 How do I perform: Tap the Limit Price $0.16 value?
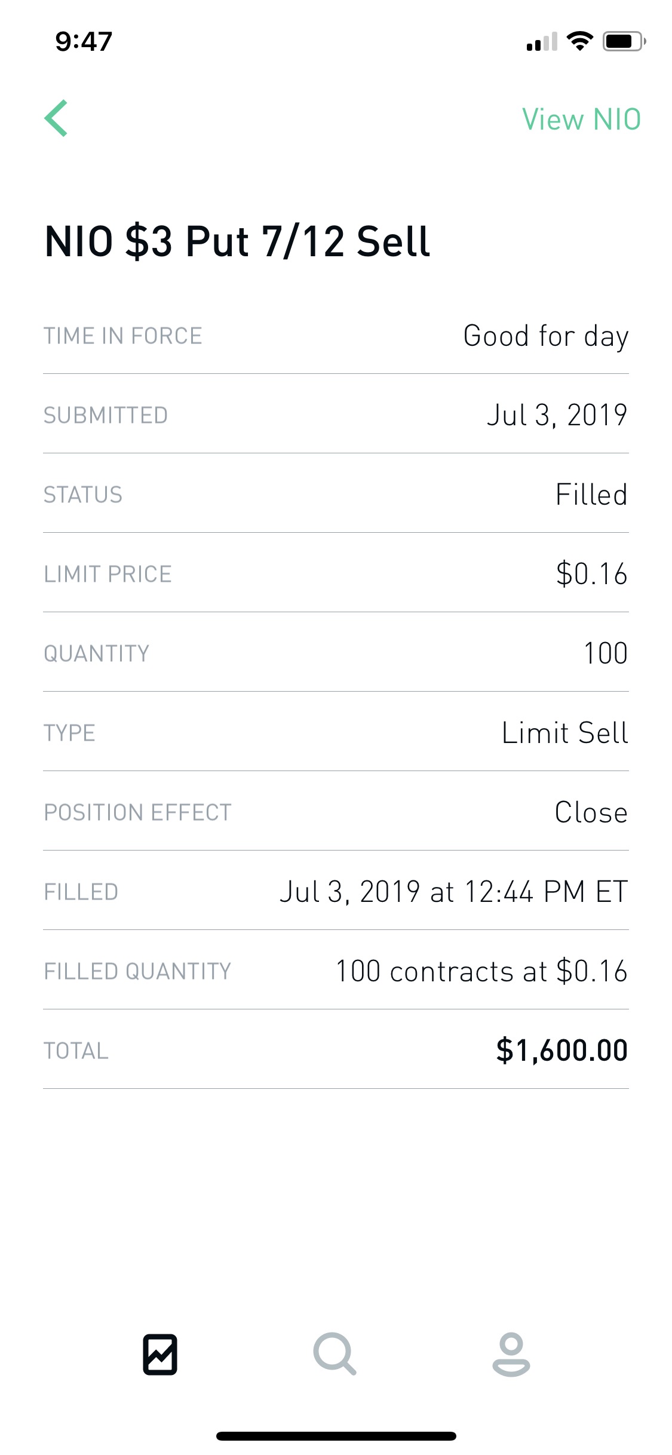coord(591,574)
